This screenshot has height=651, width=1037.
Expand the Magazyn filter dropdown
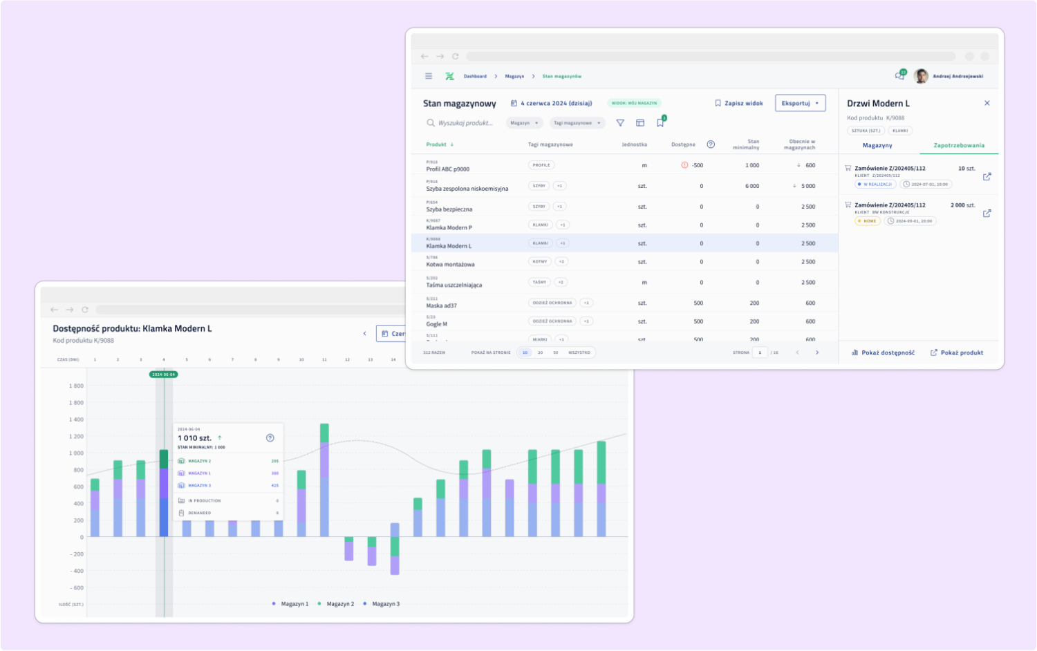pos(524,123)
